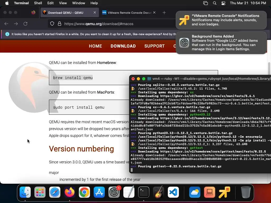Open Safari from the Dock
This screenshot has height=203, width=271.
[55, 192]
